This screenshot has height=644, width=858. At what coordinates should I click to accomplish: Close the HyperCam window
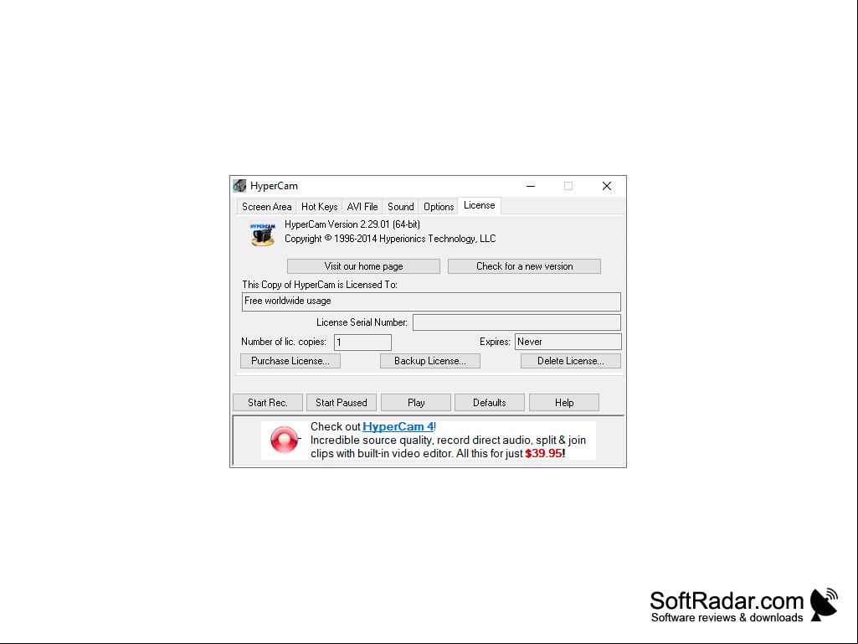(607, 186)
